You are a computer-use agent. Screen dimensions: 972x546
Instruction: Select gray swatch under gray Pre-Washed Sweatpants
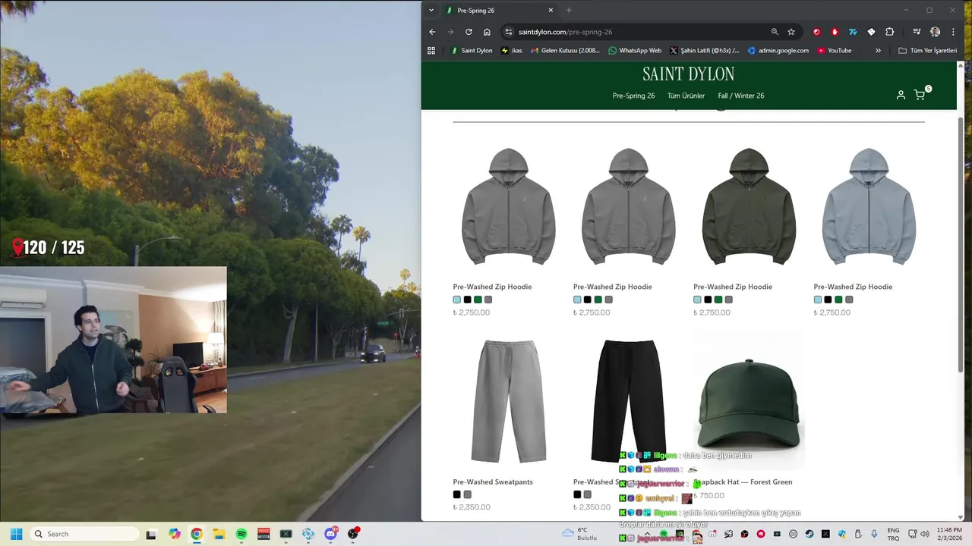tap(468, 494)
